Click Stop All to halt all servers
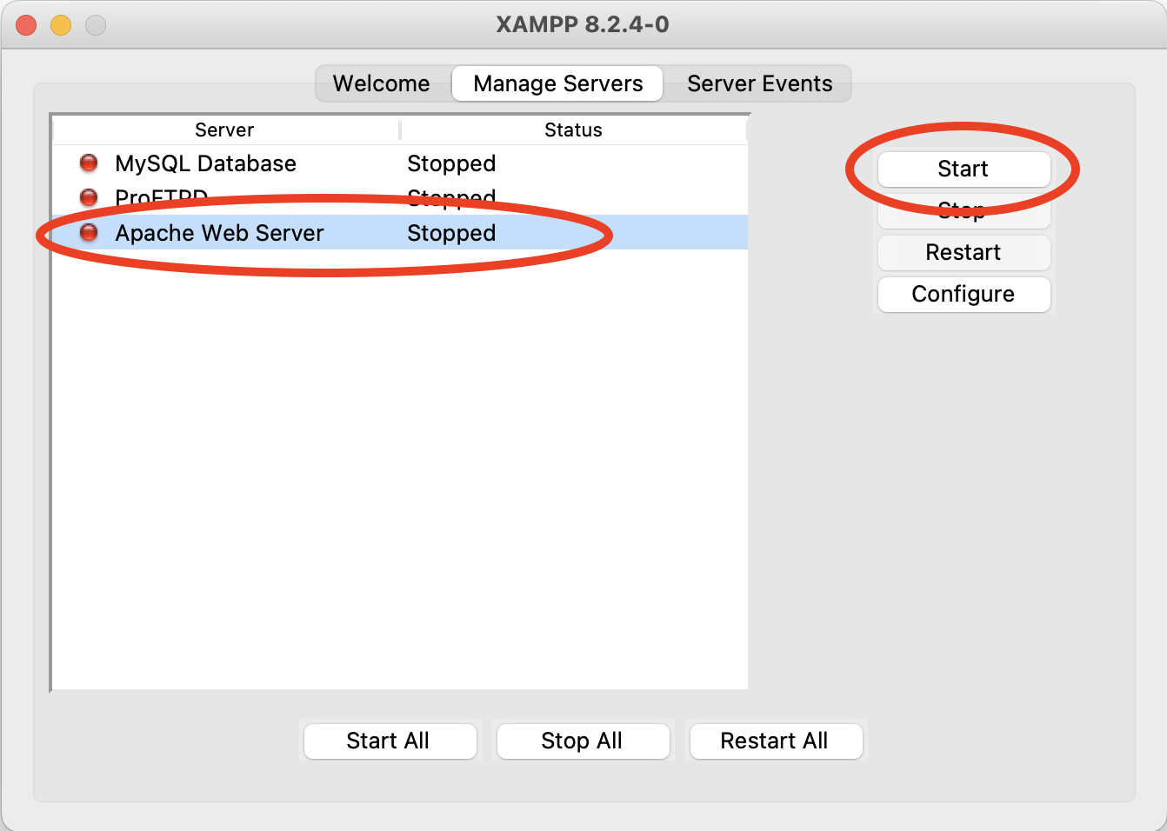1167x831 pixels. point(582,741)
